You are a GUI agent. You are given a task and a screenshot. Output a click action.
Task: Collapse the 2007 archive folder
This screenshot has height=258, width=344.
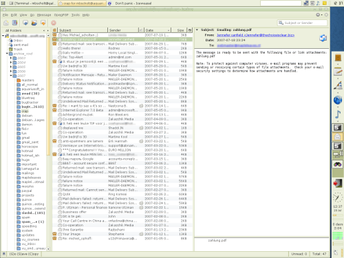[11, 76]
